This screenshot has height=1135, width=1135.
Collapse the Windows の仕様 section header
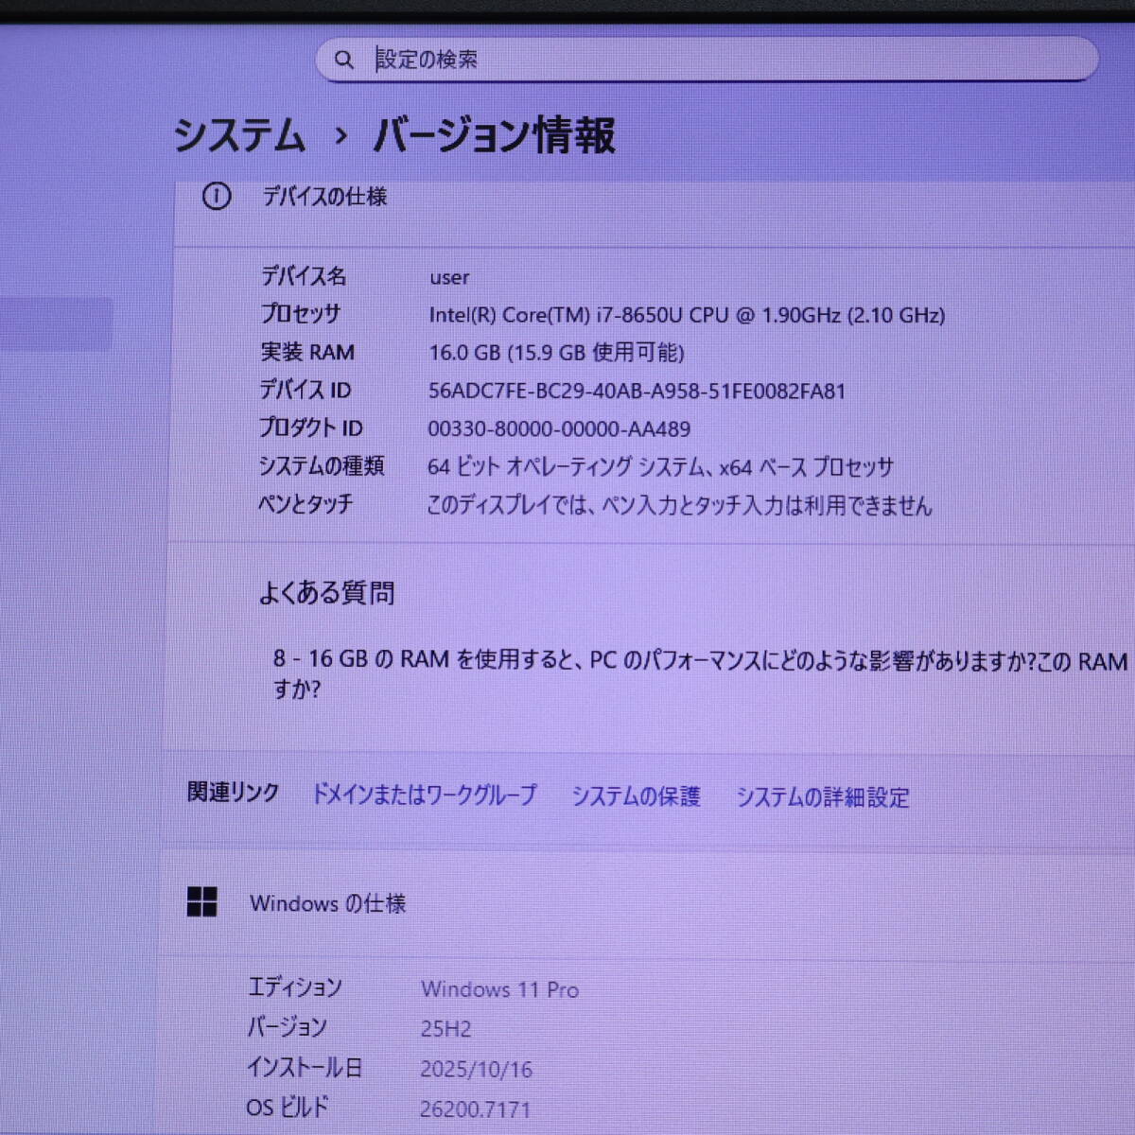point(648,903)
